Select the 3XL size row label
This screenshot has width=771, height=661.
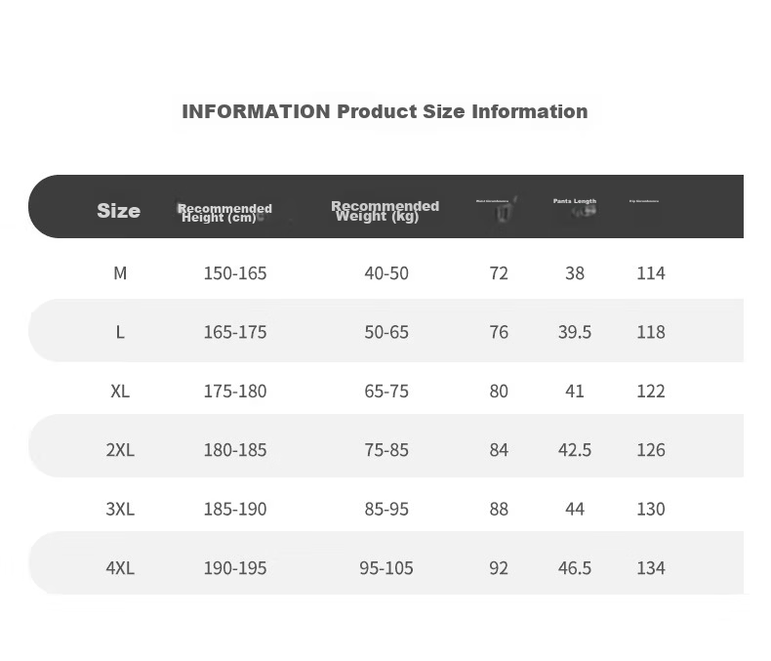(120, 509)
